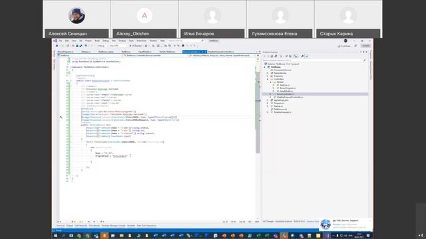Switch to the Startup.cs editor tab
The height and width of the screenshot is (239, 426).
(86, 52)
